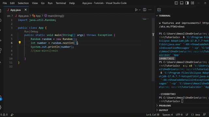Image resolution: width=209 pixels, height=117 pixels.
Task: Click the debug launch icon in status bar
Action: pyautogui.click(x=12, y=115)
